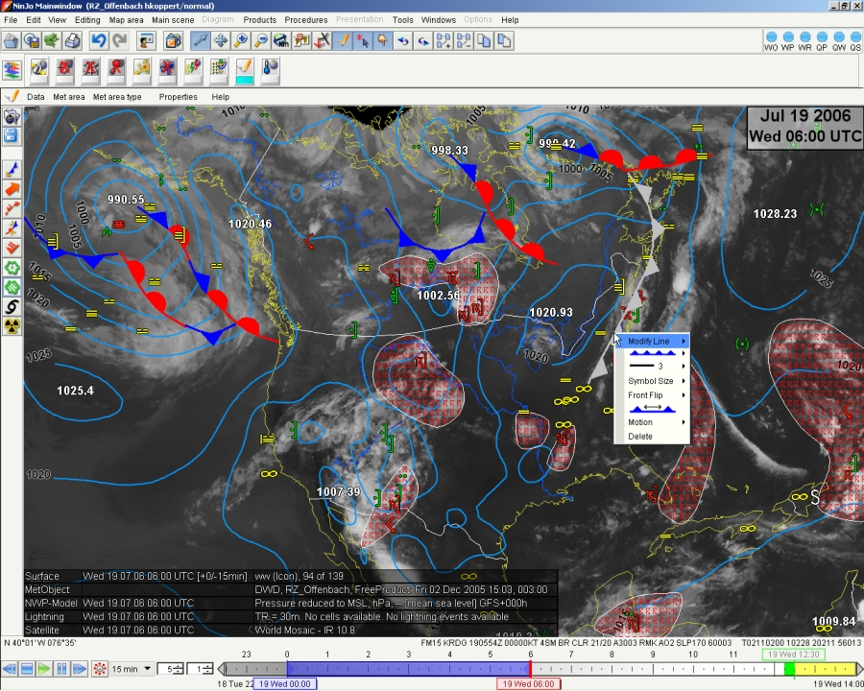
Task: Select the front line drawing tool
Action: tap(12, 169)
